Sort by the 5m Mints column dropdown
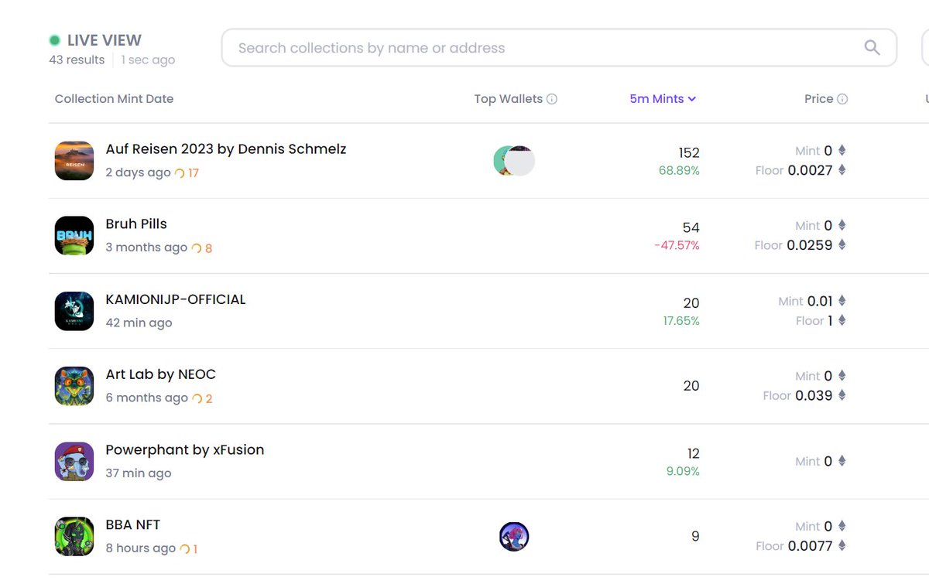929x584 pixels. click(x=663, y=99)
